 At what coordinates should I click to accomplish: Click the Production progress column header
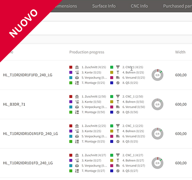pyautogui.click(x=87, y=52)
